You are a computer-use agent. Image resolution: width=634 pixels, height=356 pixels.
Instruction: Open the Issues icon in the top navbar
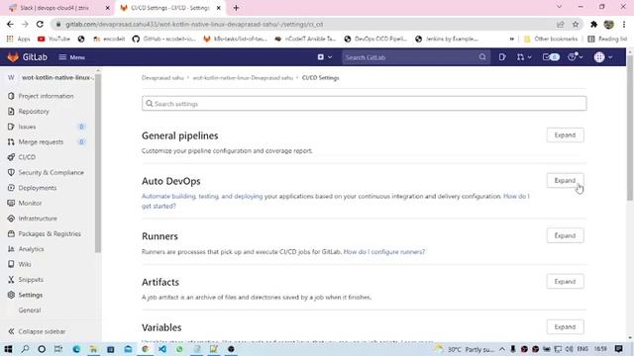[x=502, y=57]
